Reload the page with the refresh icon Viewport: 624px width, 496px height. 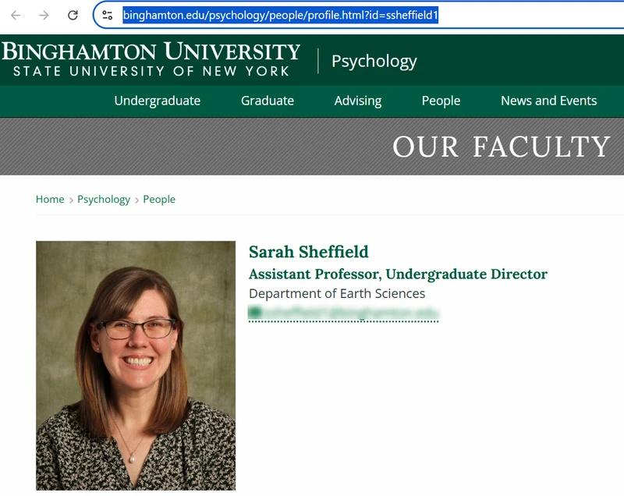coord(73,16)
